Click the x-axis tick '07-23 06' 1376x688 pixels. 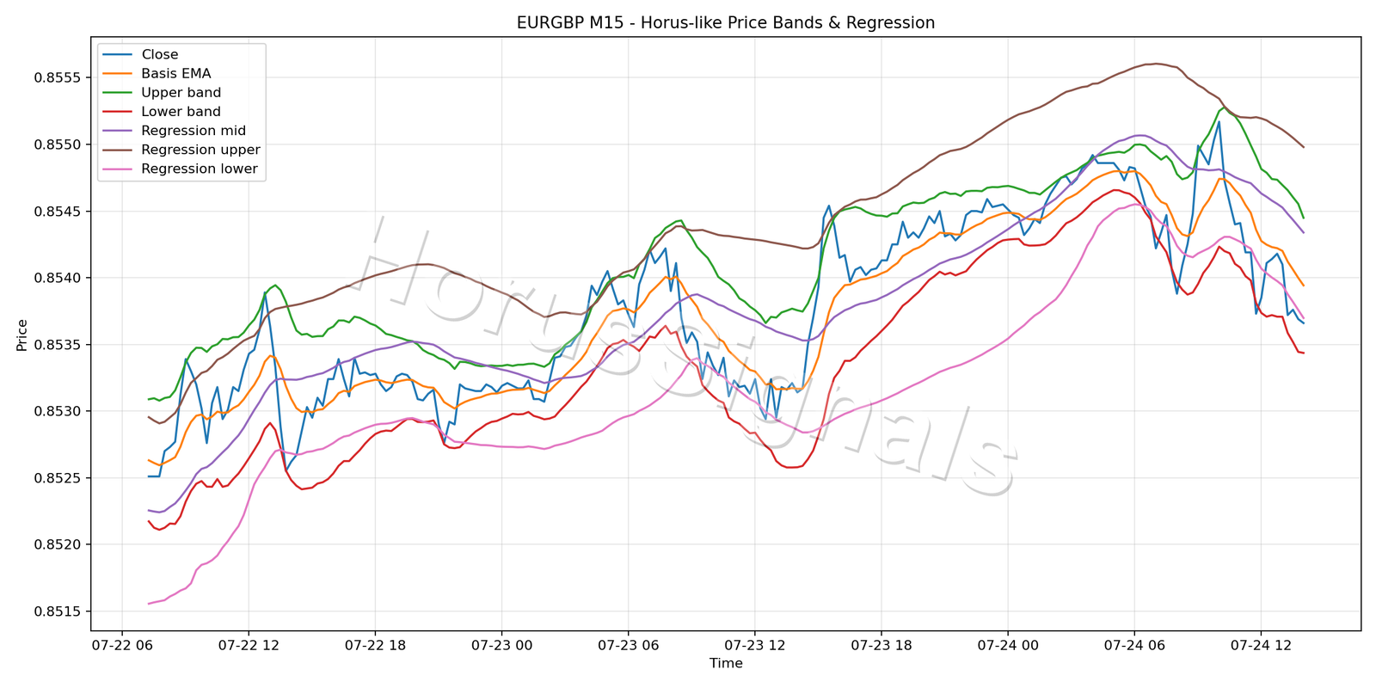[628, 645]
